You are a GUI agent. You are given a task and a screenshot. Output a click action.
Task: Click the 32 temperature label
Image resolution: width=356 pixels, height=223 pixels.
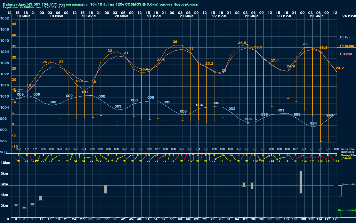[110, 51]
